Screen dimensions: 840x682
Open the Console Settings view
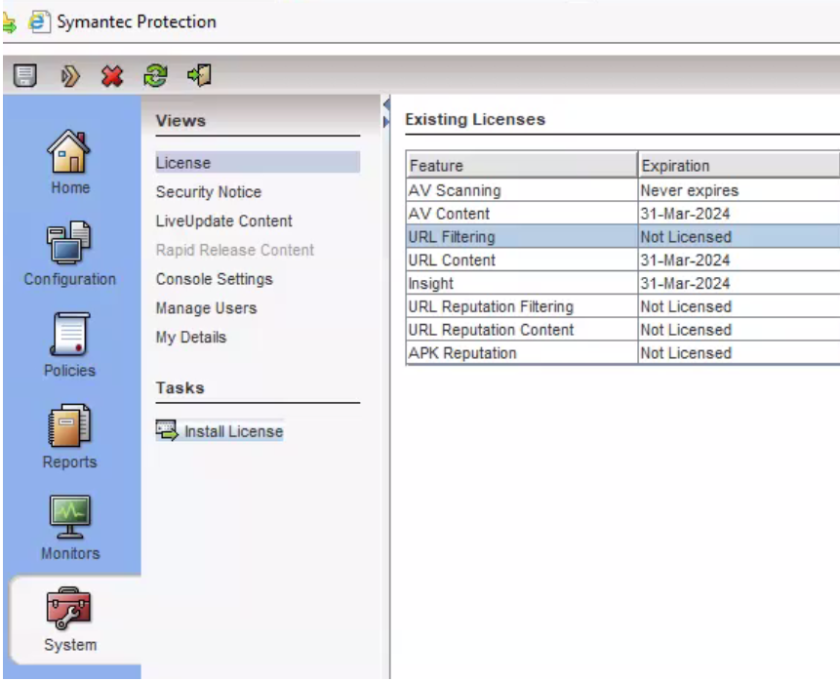pos(214,279)
